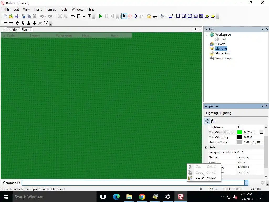Choose the Glue surface tool

click(184, 16)
